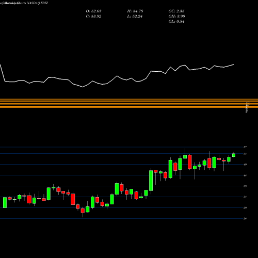Image resolution: width=258 pixels, height=258 pixels.
Task: Select the open value O: 52.68
Action: [x=93, y=11]
